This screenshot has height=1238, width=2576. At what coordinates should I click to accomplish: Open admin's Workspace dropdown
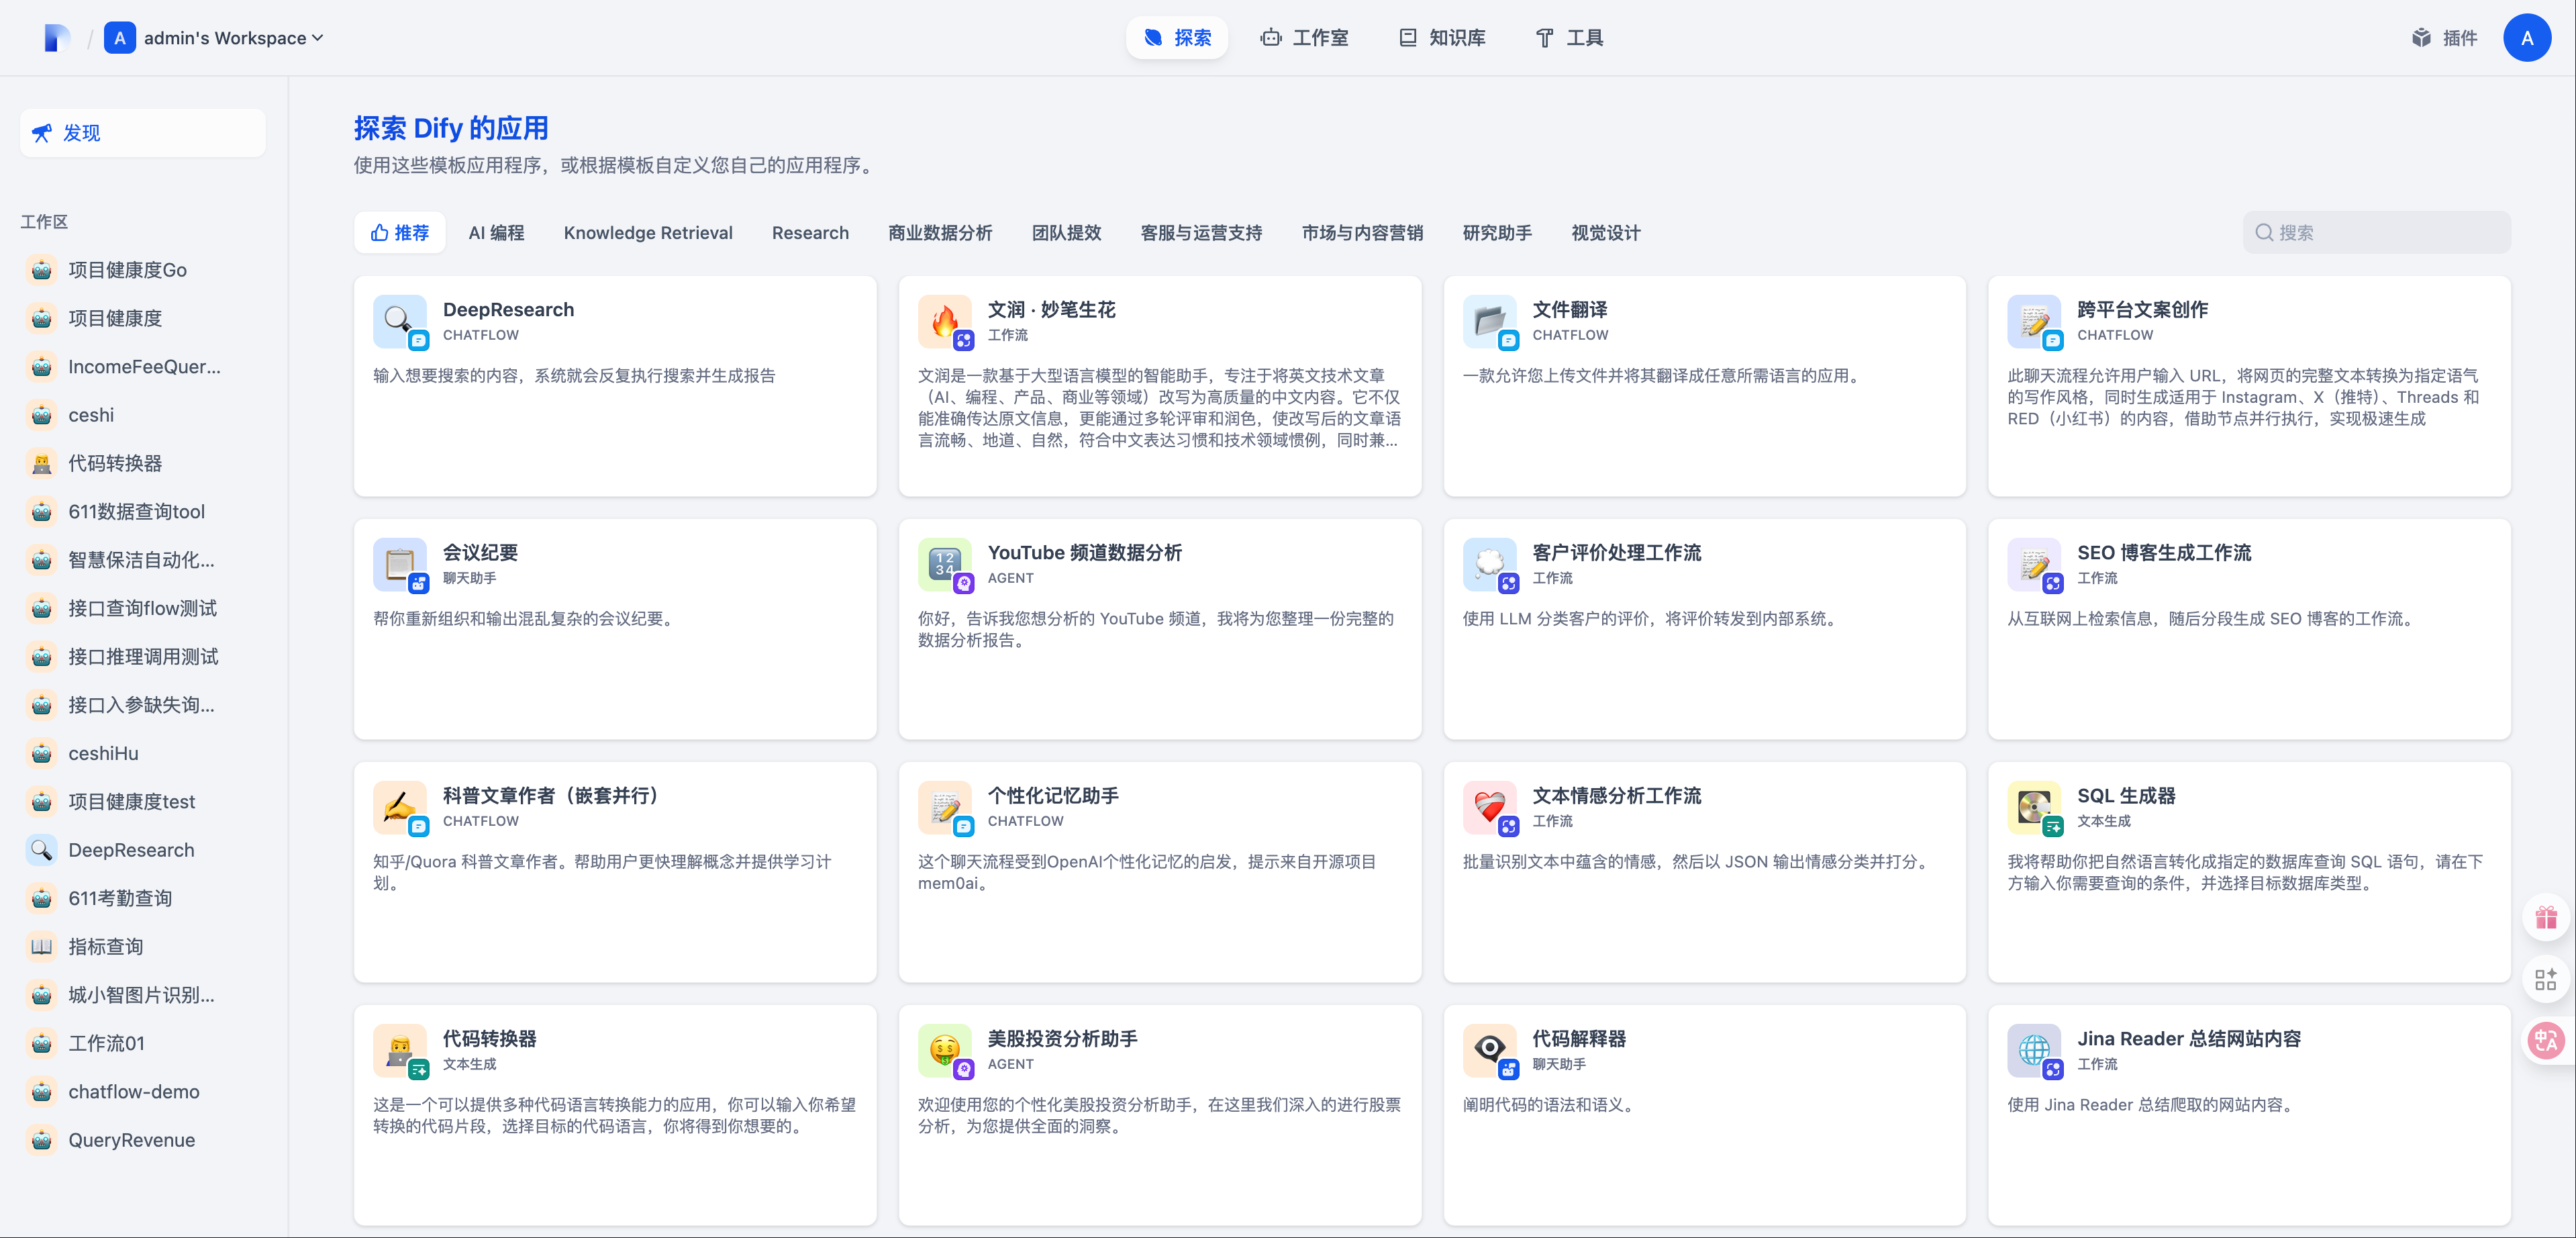(214, 38)
